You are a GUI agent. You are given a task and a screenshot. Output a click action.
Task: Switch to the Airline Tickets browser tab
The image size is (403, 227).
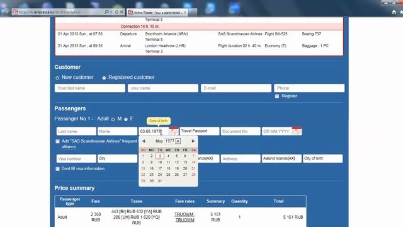(x=157, y=13)
